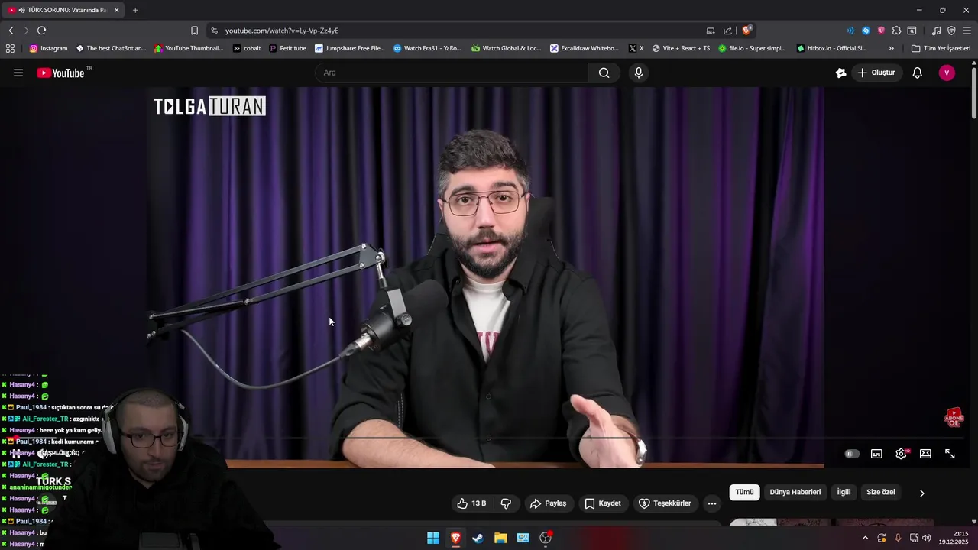Click the Abone Ol subscribe watermark
This screenshot has height=550, width=978.
click(954, 418)
